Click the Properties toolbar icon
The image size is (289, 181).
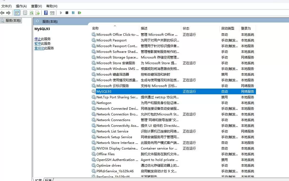(x=25, y=13)
